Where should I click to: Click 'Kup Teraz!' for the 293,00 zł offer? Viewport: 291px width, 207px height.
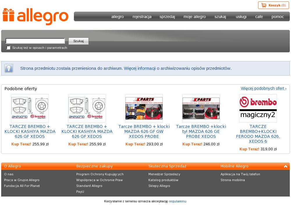tap(135, 144)
